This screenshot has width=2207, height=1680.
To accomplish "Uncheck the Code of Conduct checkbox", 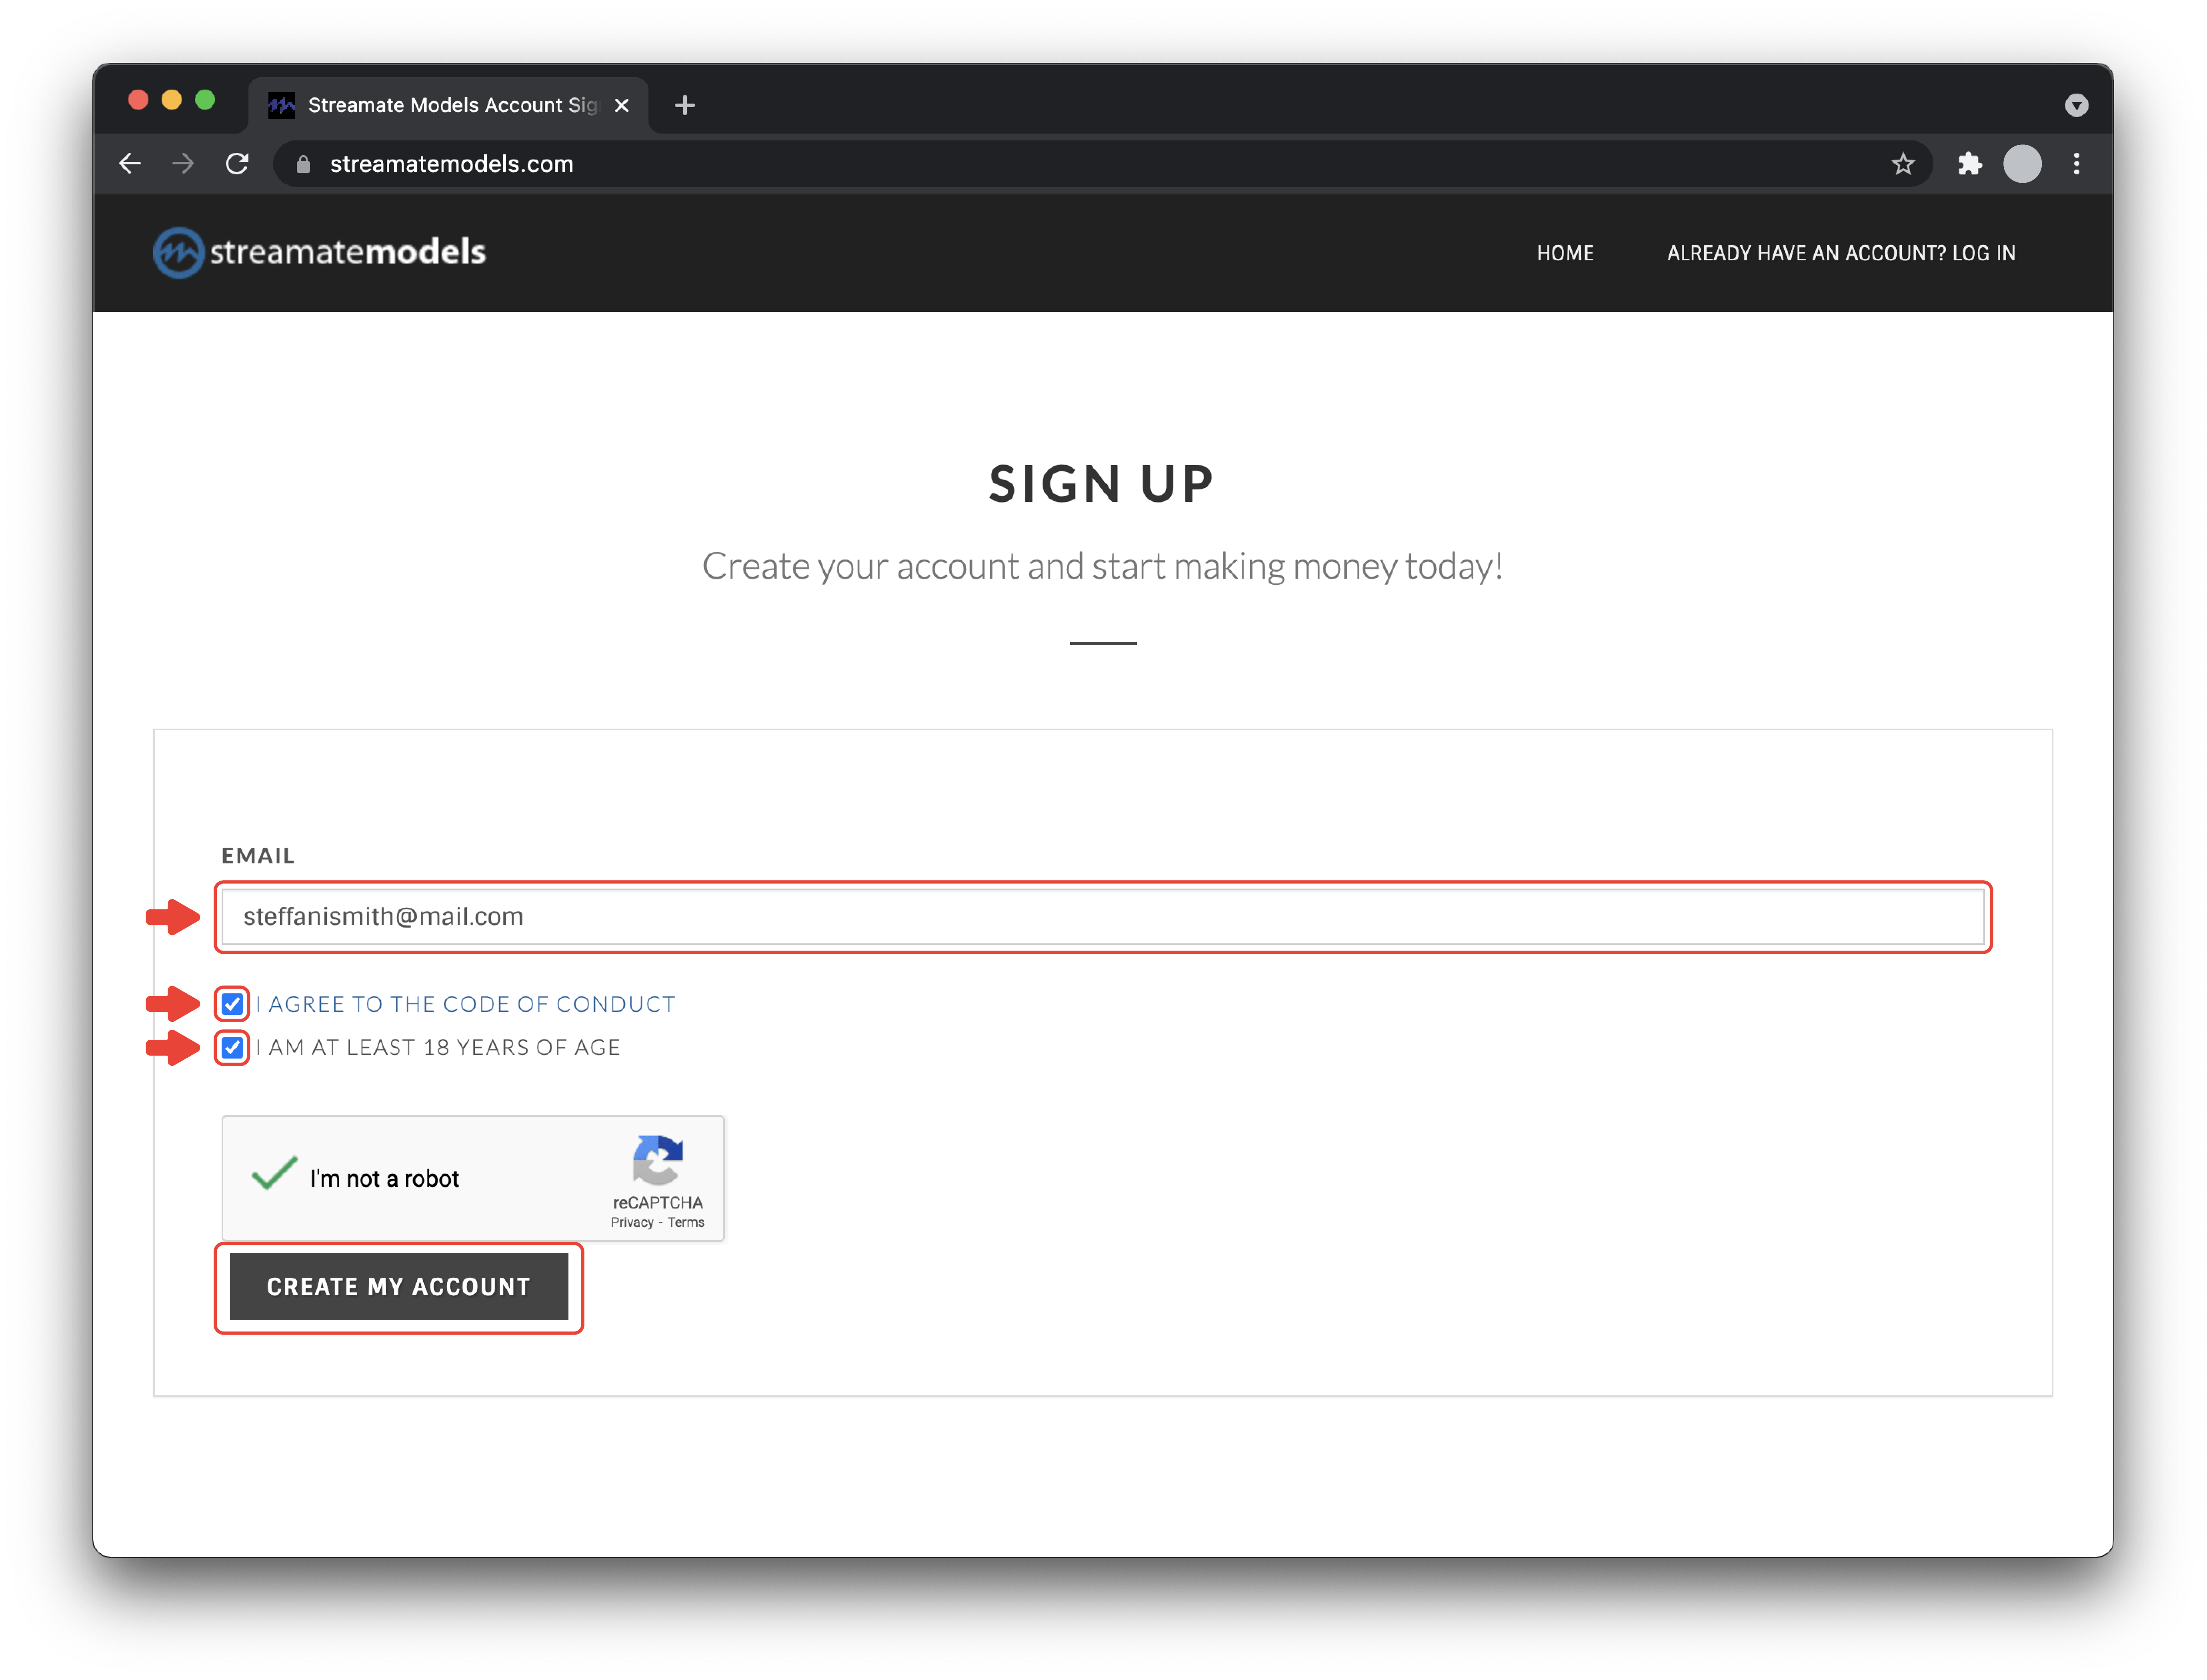I will (232, 1004).
